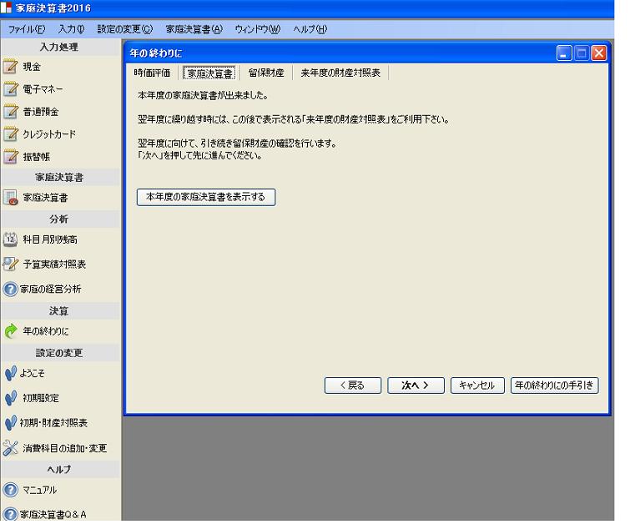The width and height of the screenshot is (640, 529).
Task: Switch to the 時価評価 tab
Action: 152,73
